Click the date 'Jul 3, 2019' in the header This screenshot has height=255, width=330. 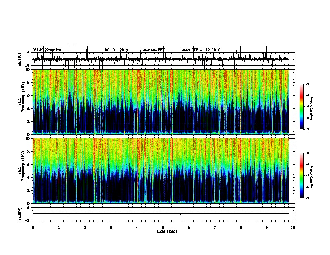tap(116, 50)
